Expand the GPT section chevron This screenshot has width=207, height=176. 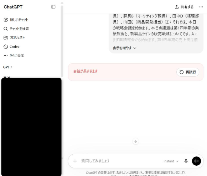pos(12,67)
